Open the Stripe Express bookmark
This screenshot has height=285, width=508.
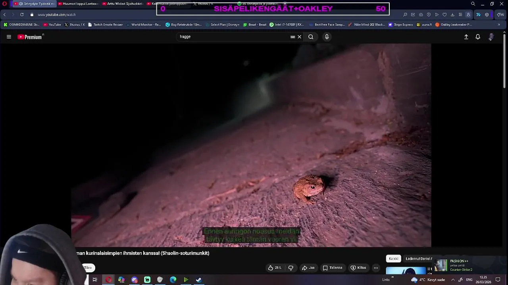400,25
